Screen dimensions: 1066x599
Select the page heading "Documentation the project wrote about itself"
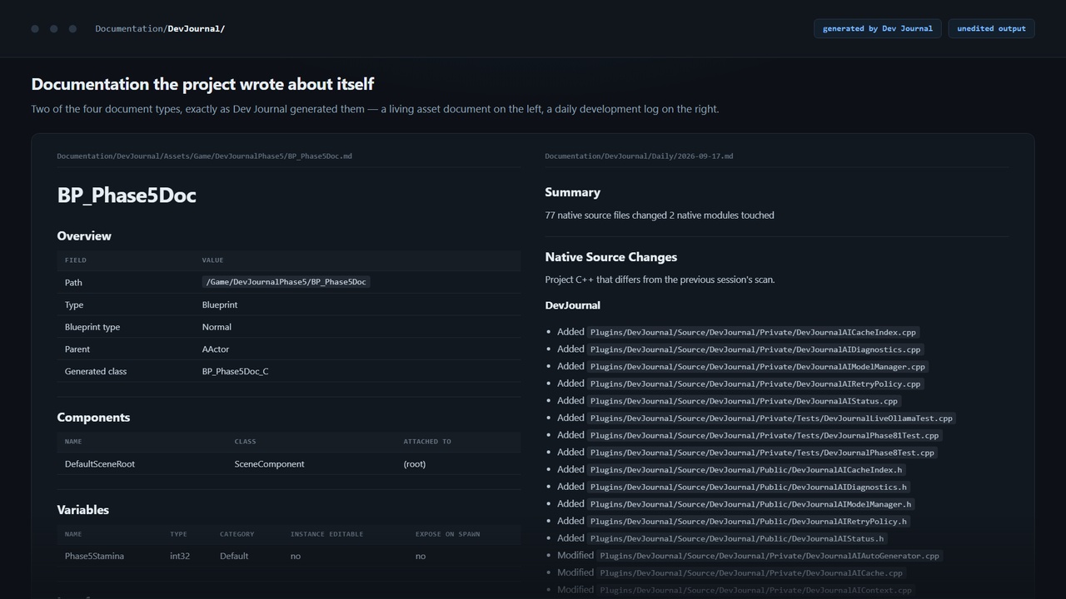[202, 84]
